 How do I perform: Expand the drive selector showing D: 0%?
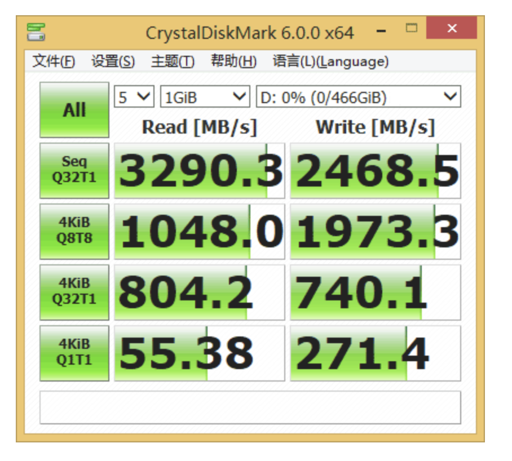(x=359, y=96)
